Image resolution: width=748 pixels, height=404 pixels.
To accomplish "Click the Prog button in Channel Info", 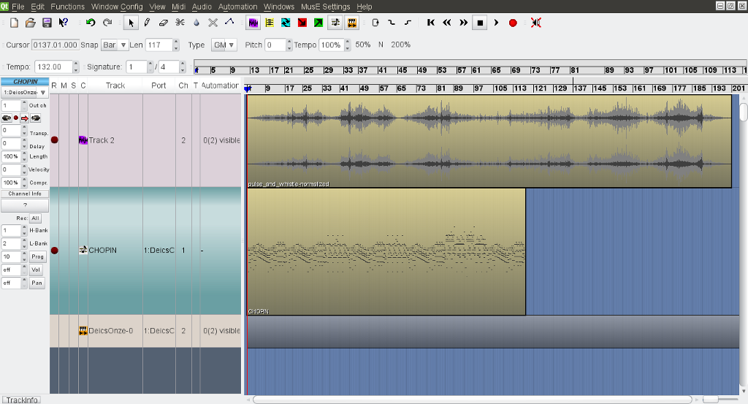I will [x=37, y=257].
